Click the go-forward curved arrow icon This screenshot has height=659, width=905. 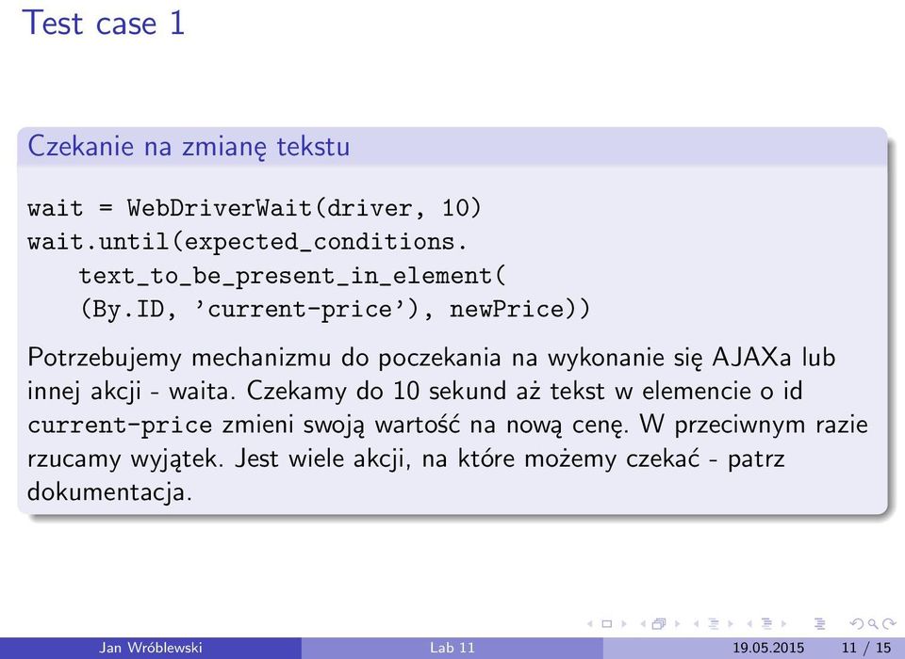(889, 624)
